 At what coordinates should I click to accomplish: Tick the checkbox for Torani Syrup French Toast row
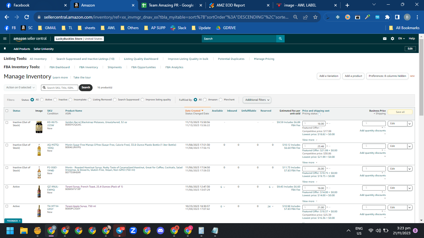click(x=7, y=187)
